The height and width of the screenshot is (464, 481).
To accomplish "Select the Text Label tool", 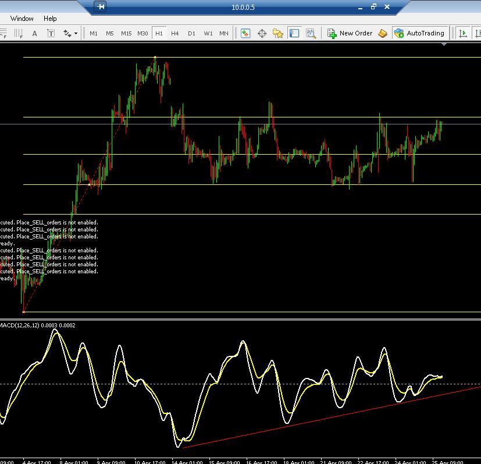I will point(51,33).
